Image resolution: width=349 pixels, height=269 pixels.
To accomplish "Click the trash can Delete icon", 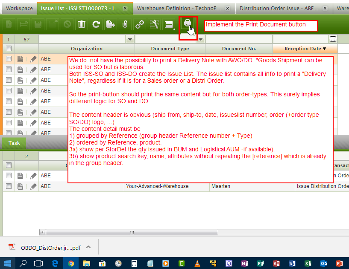I will tap(82, 25).
